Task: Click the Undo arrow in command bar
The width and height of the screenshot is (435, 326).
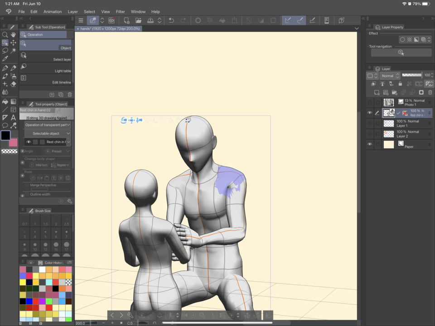Action: pos(171,20)
